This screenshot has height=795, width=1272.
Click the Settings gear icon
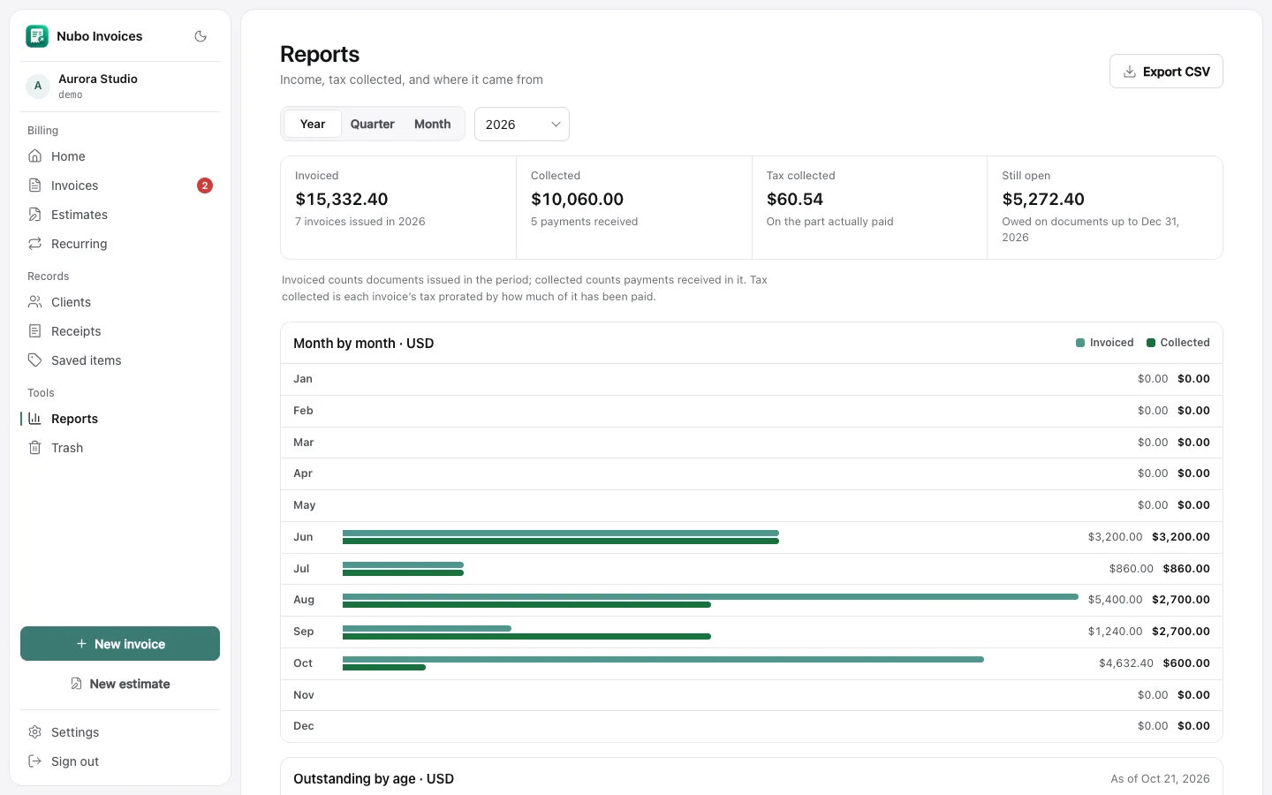pyautogui.click(x=35, y=732)
